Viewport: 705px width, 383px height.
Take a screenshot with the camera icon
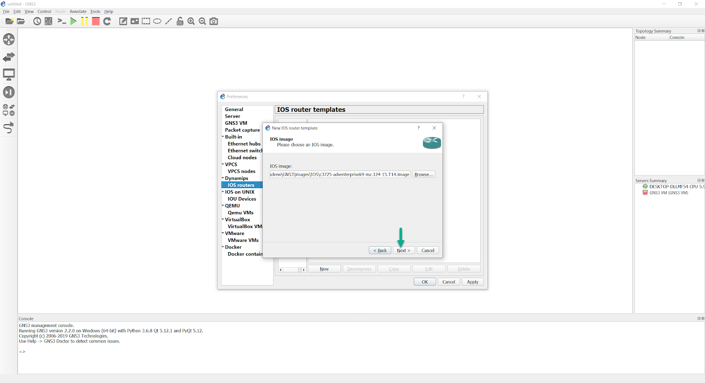pos(214,21)
